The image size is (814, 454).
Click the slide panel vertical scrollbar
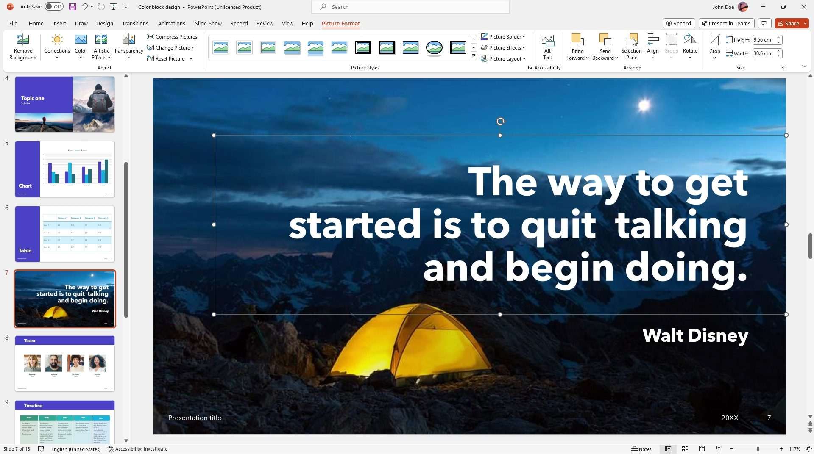[x=126, y=239]
